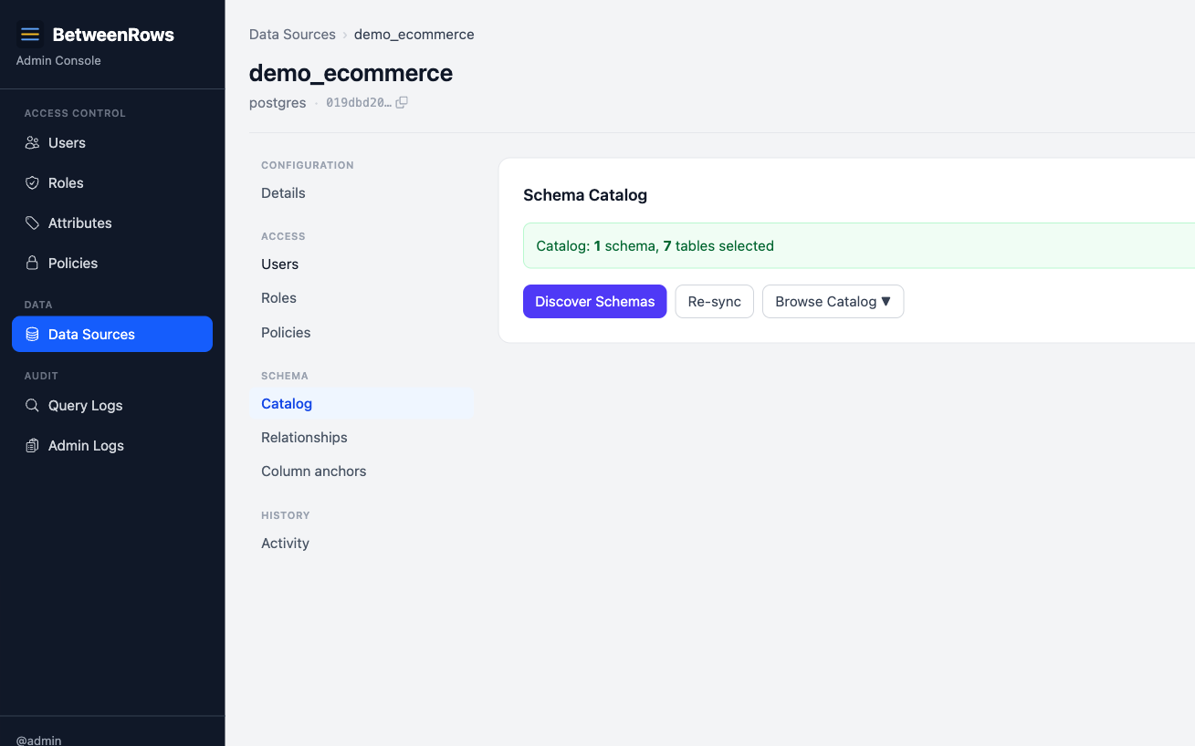Expand the Browse Catalog dropdown

pyautogui.click(x=833, y=302)
